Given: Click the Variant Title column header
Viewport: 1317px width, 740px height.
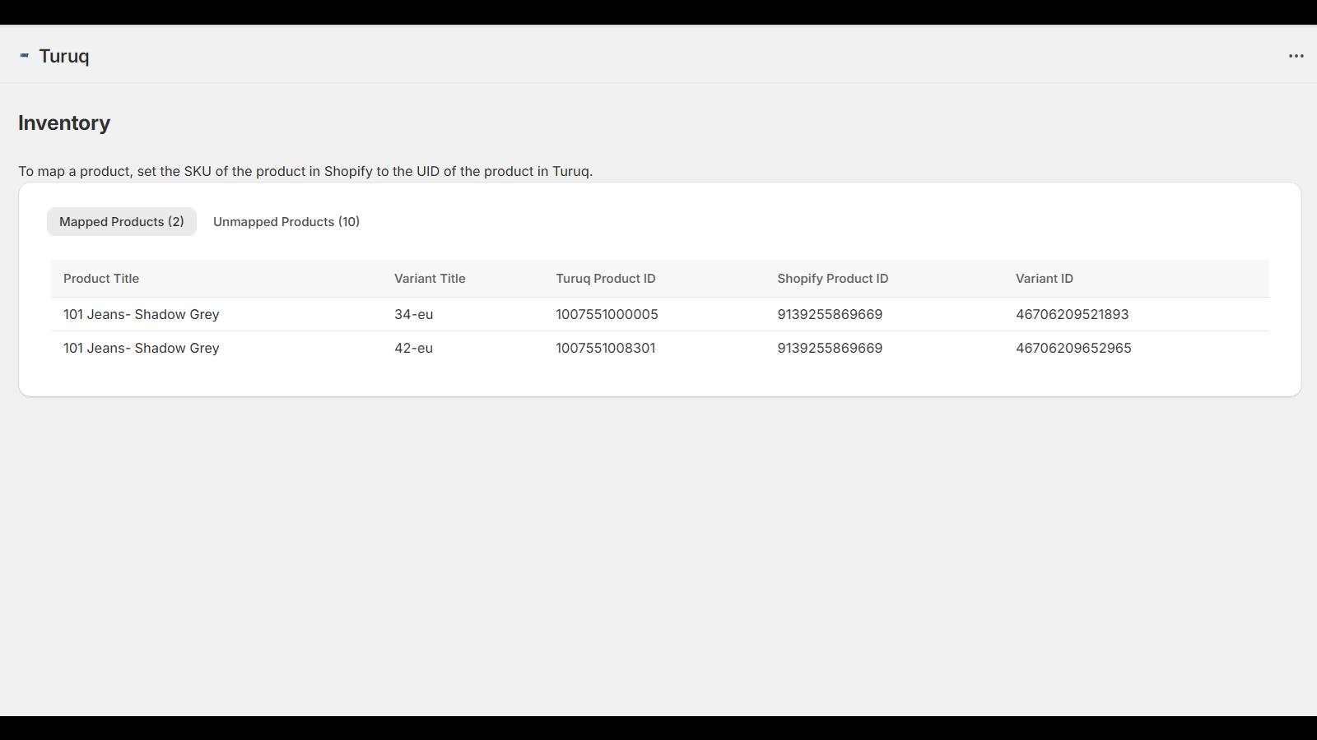Looking at the screenshot, I should [430, 279].
